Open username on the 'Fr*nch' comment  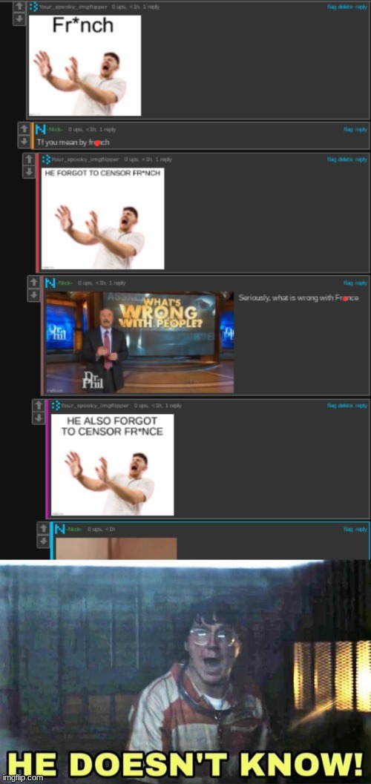pos(73,7)
